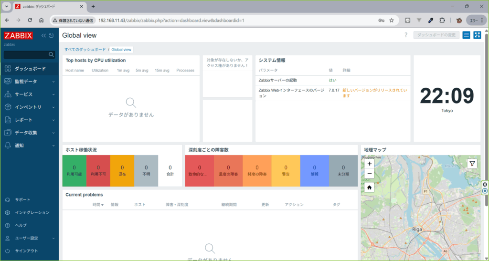Click the すべてのダッシュボード breadcrumb link
The width and height of the screenshot is (489, 261).
(x=85, y=49)
